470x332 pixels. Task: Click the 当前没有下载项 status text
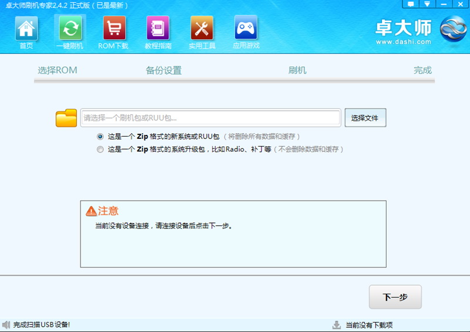click(370, 325)
